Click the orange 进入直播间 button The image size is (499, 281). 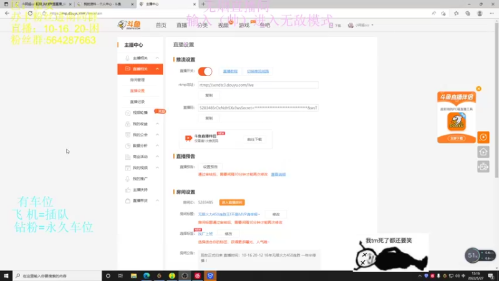pos(232,202)
